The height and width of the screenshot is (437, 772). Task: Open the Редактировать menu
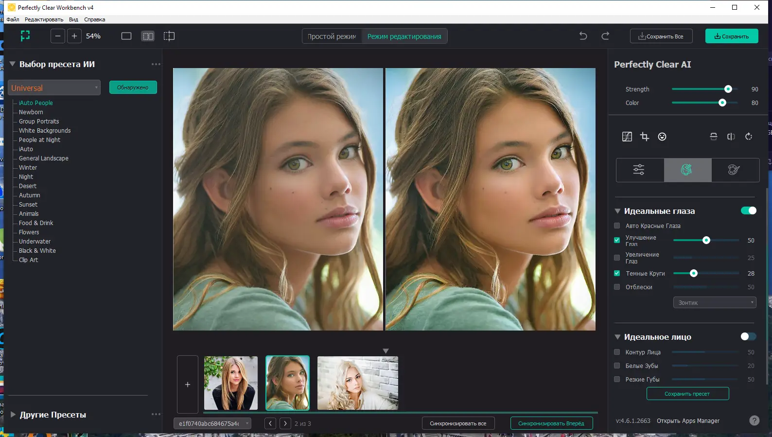click(x=44, y=19)
